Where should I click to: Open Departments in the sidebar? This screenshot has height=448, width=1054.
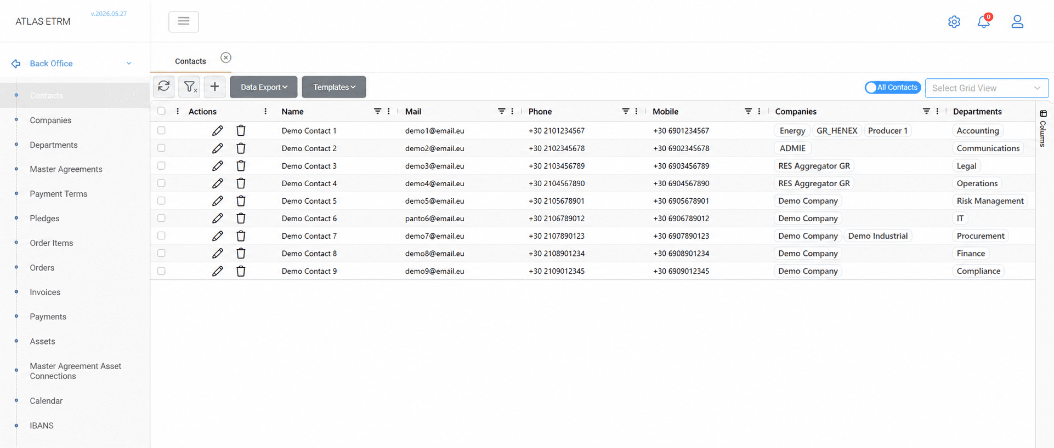pyautogui.click(x=54, y=145)
